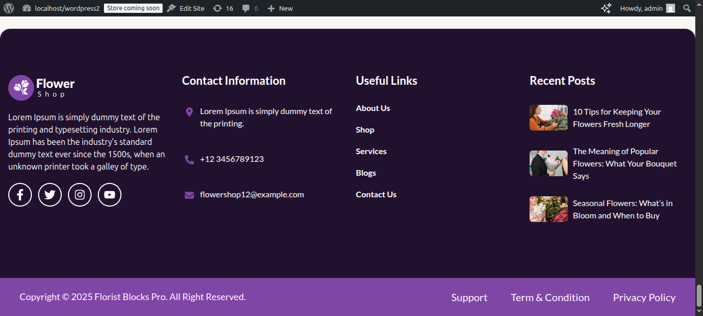This screenshot has height=316, width=703.
Task: Click the Facebook social icon
Action: tap(20, 195)
